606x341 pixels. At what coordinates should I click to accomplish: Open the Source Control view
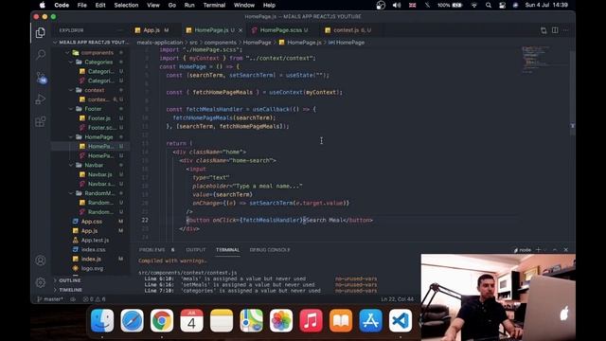(x=41, y=78)
